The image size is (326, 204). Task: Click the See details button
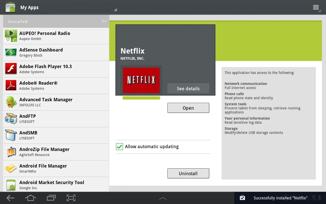pos(188,88)
